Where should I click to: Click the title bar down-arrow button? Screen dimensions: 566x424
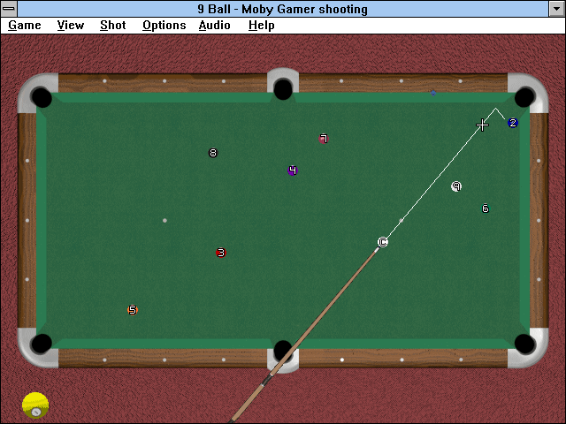pyautogui.click(x=556, y=9)
